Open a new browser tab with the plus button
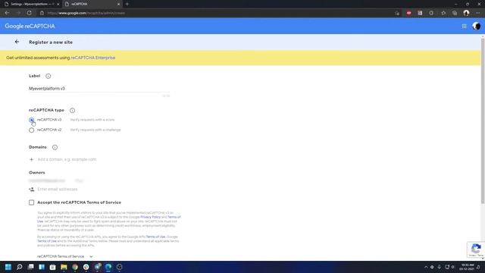485x273 pixels. click(127, 4)
